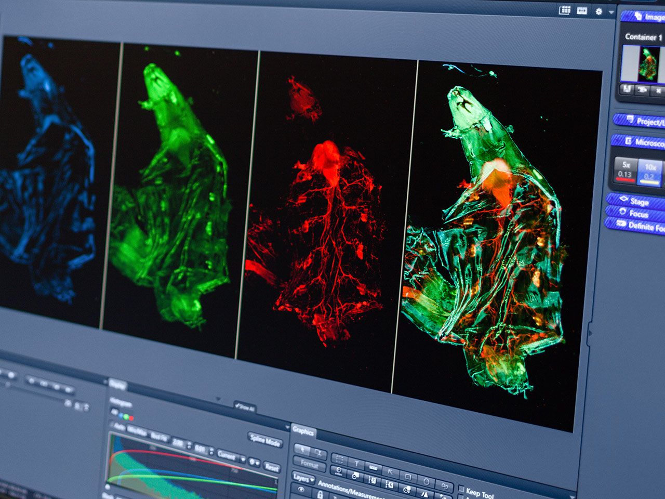Expand the Microscope panel header

coord(639,141)
